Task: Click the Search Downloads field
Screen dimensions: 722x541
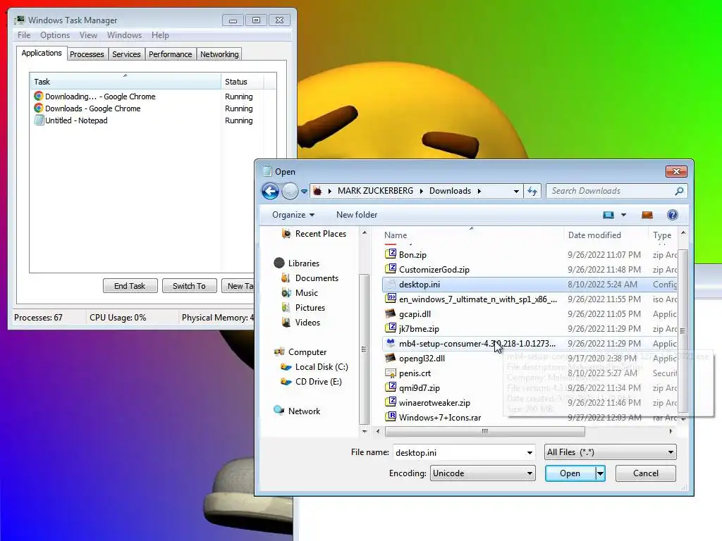Action: tap(610, 191)
